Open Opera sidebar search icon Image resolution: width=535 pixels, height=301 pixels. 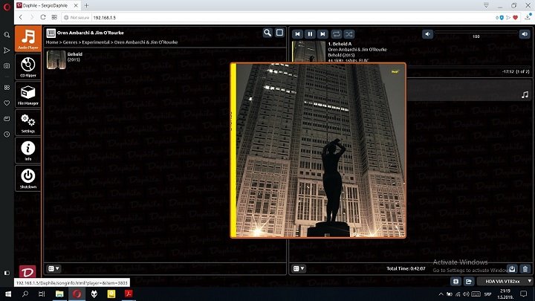7,35
